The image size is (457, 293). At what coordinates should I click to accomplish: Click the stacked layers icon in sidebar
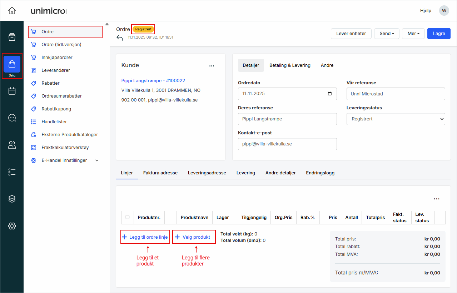12,199
